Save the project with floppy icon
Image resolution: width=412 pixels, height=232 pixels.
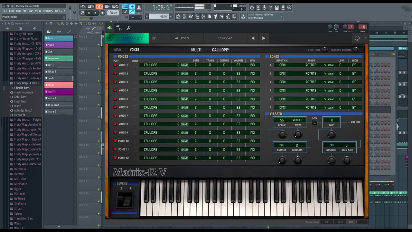click(277, 8)
